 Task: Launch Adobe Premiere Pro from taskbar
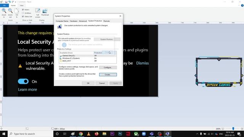(x=112, y=134)
